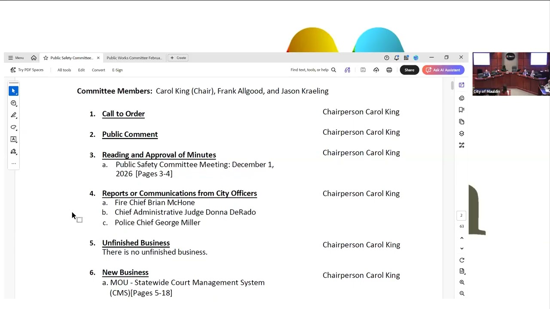Upload document to cloud storage

[x=376, y=70]
